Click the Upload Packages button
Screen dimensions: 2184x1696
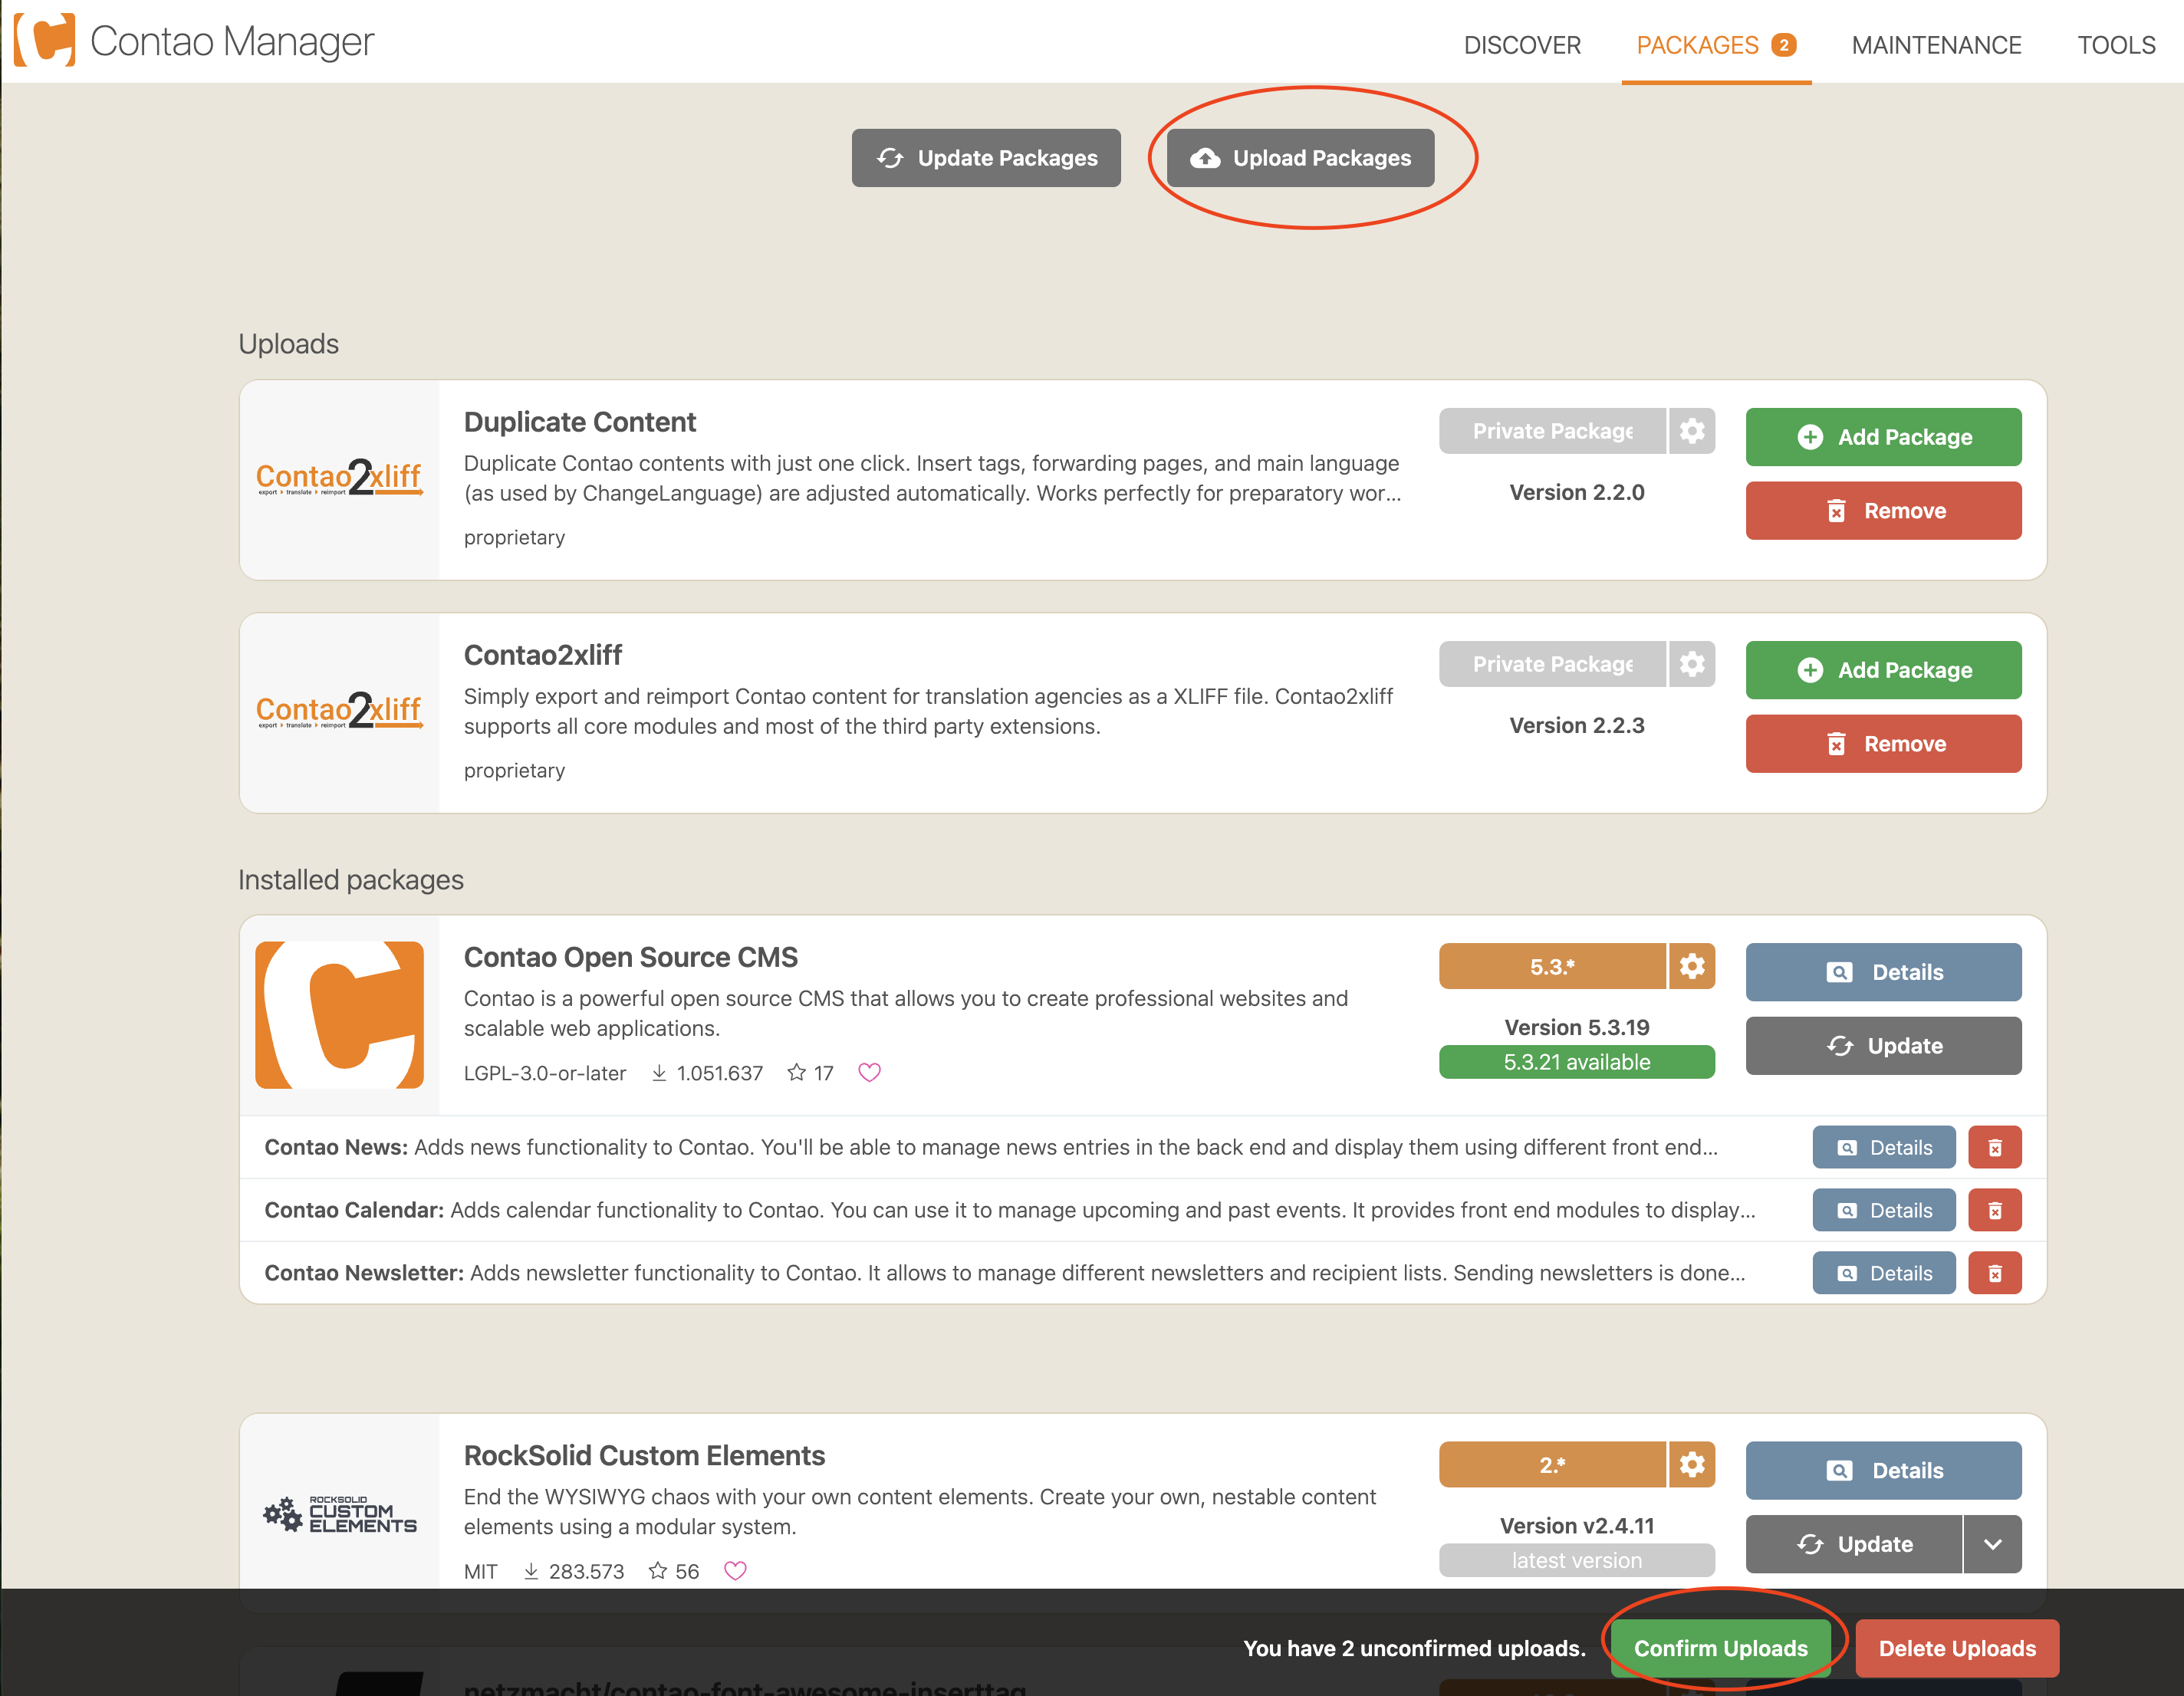click(1300, 158)
